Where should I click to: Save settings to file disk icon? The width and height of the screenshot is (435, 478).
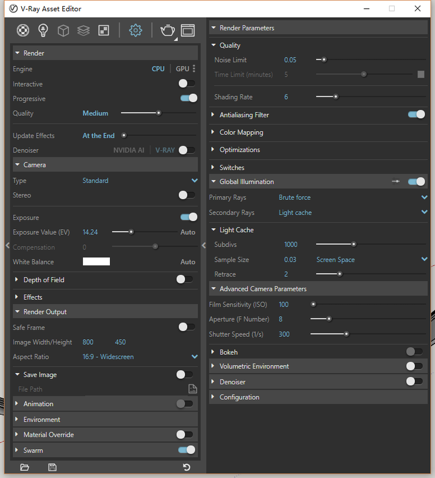tap(52, 467)
